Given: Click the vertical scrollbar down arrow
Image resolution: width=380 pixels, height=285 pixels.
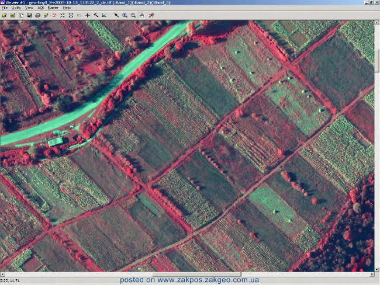Looking at the screenshot, I should tap(376, 269).
